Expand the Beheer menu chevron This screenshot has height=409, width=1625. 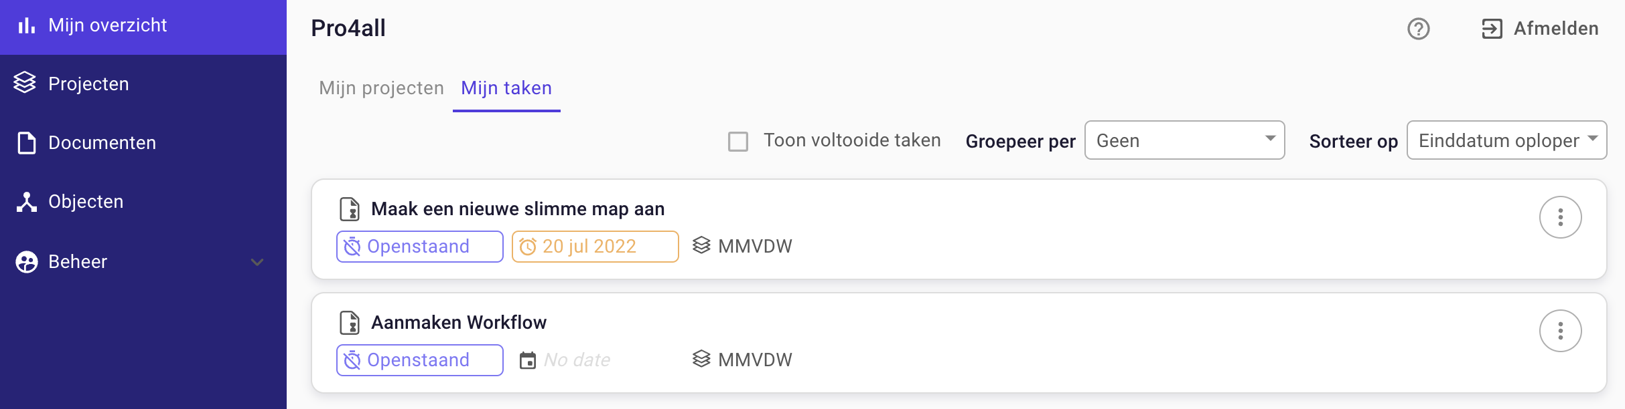(257, 262)
